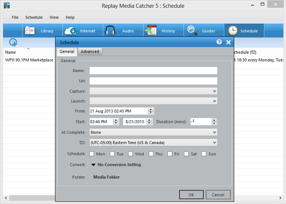This screenshot has height=204, width=286.
Task: Click the add new schedule icon
Action: [x=13, y=42]
